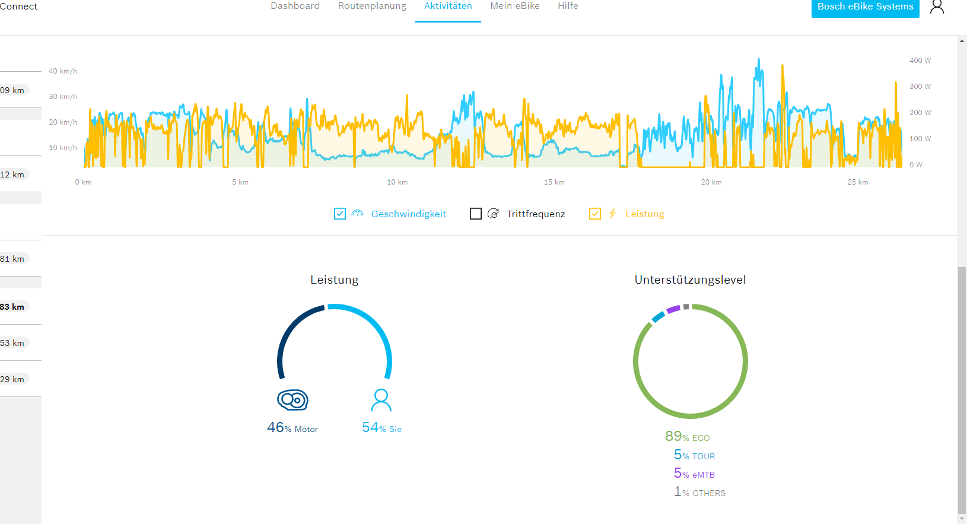Select the 83 km activity entry
This screenshot has height=524, width=967.
[13, 307]
